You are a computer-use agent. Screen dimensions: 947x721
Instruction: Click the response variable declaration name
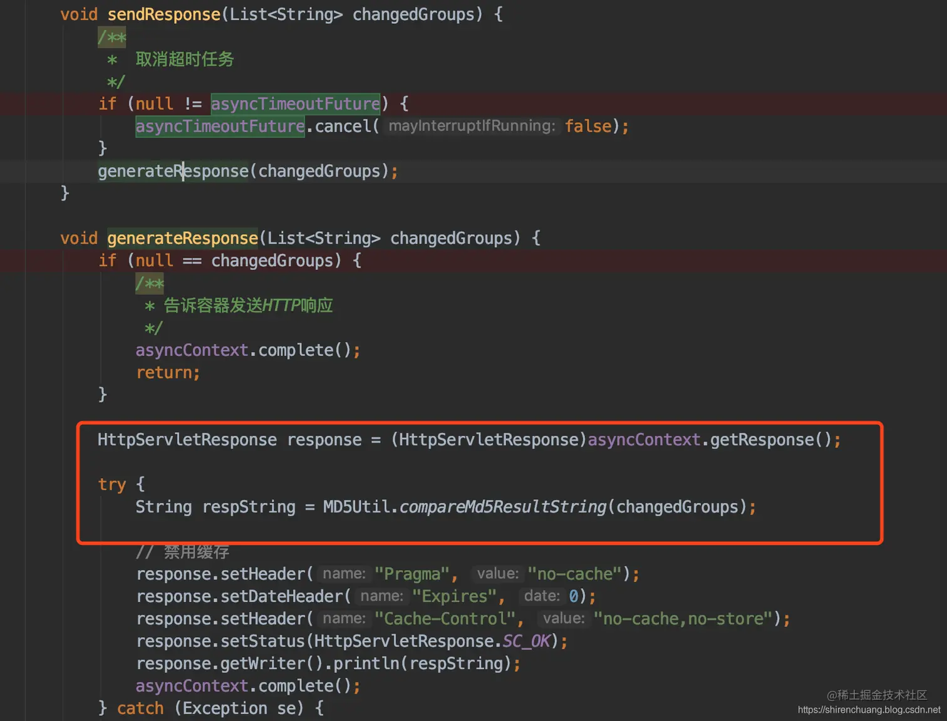point(324,440)
